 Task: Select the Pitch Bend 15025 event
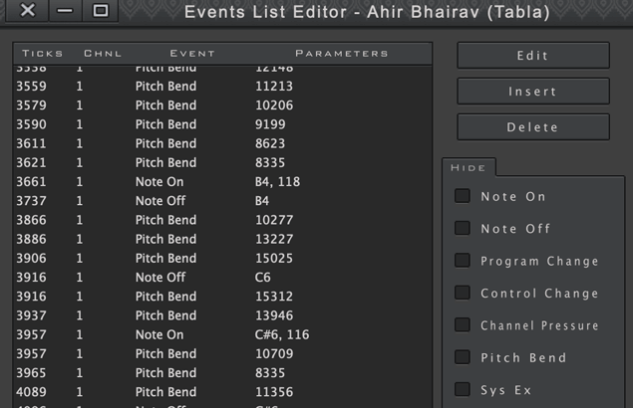[221, 259]
